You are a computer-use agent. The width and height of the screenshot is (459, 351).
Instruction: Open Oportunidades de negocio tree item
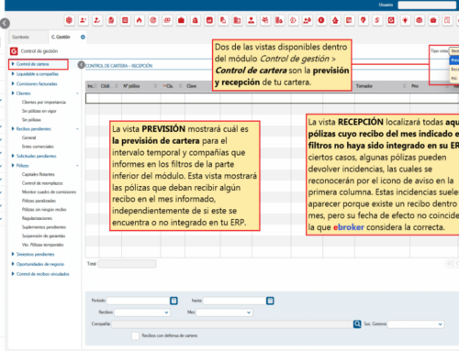click(x=40, y=264)
